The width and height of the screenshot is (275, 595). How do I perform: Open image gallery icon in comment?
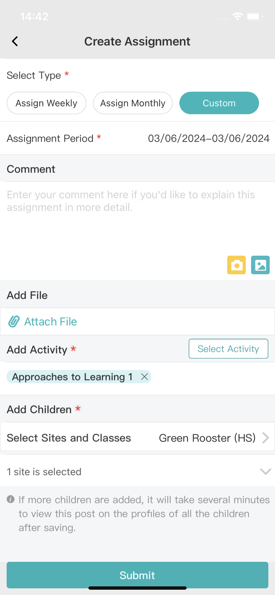pos(260,265)
